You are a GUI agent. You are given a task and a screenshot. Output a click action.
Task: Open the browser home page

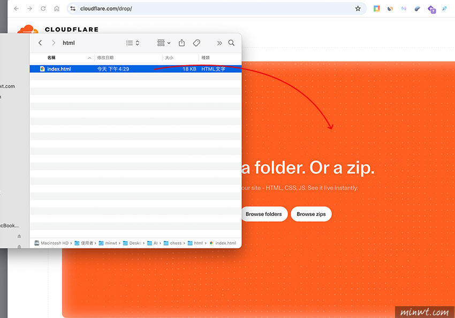(57, 9)
